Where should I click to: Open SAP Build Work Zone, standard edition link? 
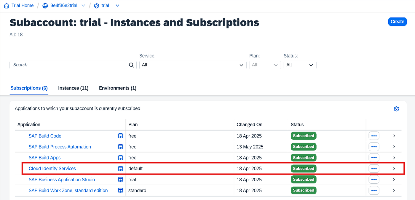click(68, 191)
